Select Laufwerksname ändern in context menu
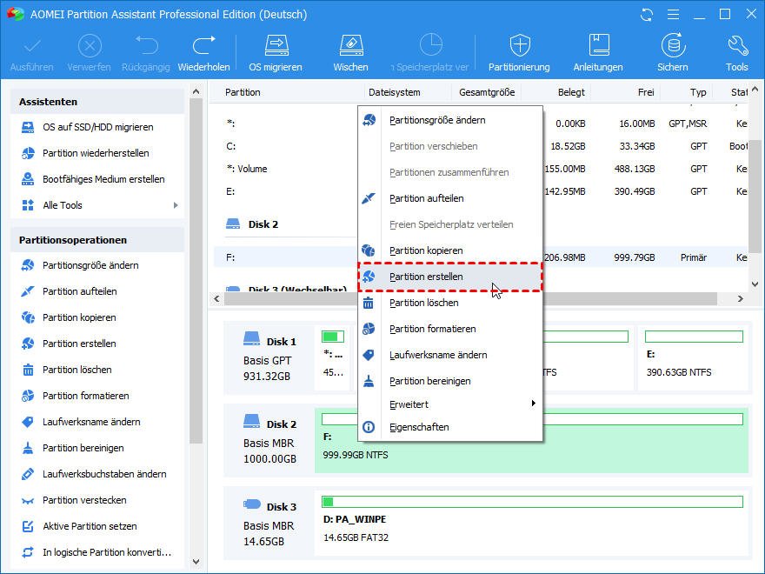Screen dimensions: 765x574 (x=450, y=355)
